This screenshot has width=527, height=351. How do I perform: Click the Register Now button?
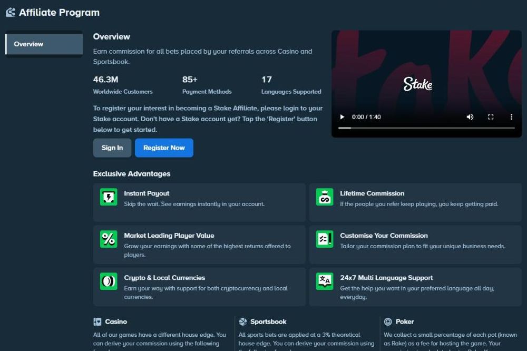pos(164,148)
